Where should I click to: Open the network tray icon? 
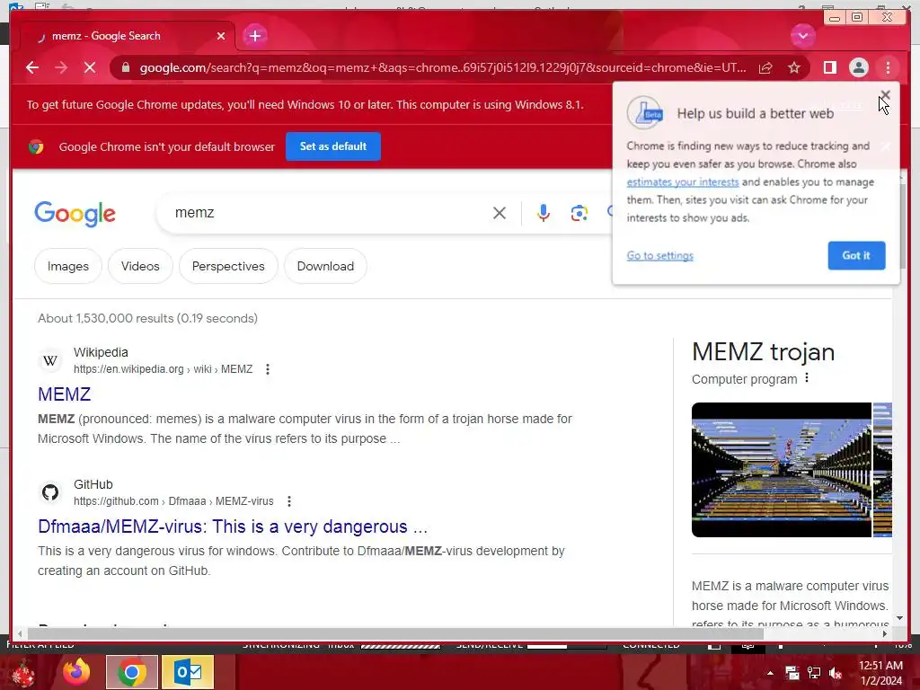814,673
